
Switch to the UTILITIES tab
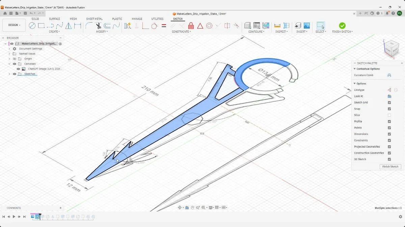[157, 19]
